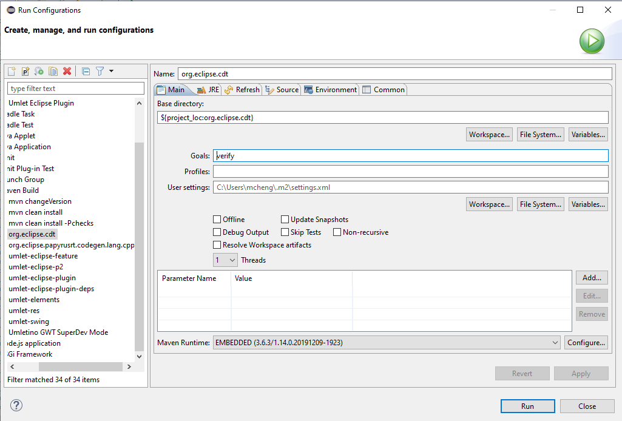Click the Export launch configuration icon
This screenshot has width=622, height=421.
(x=39, y=72)
